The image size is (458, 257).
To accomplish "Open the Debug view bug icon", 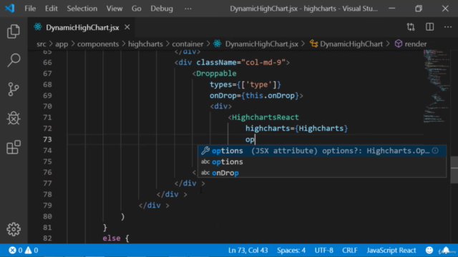I will tap(14, 119).
